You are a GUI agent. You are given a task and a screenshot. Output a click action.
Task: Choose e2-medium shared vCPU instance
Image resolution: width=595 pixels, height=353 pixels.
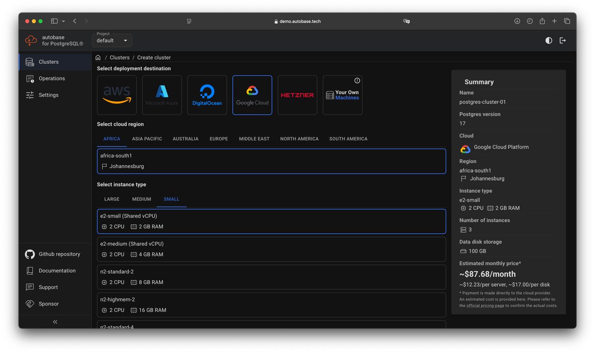271,249
